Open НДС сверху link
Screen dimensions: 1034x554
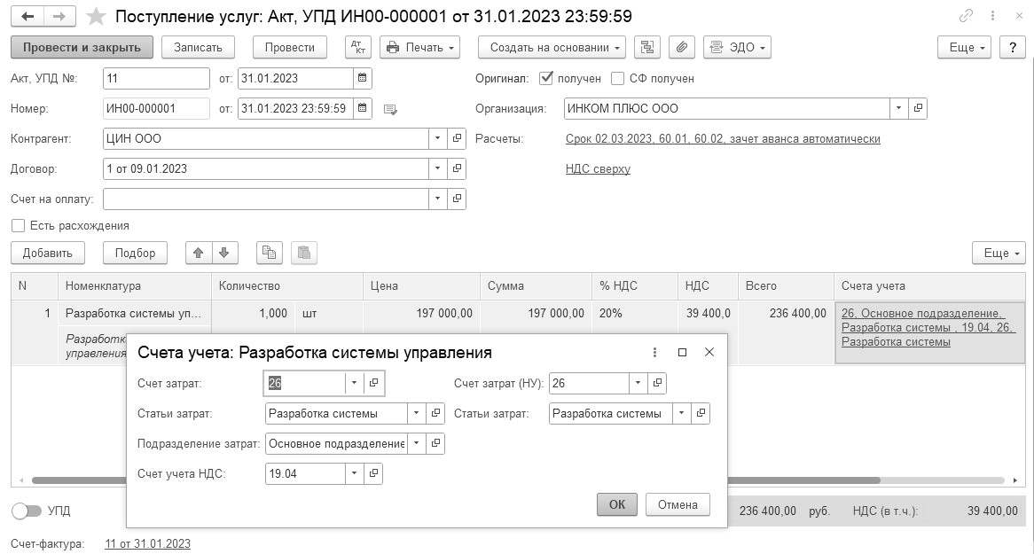(598, 168)
